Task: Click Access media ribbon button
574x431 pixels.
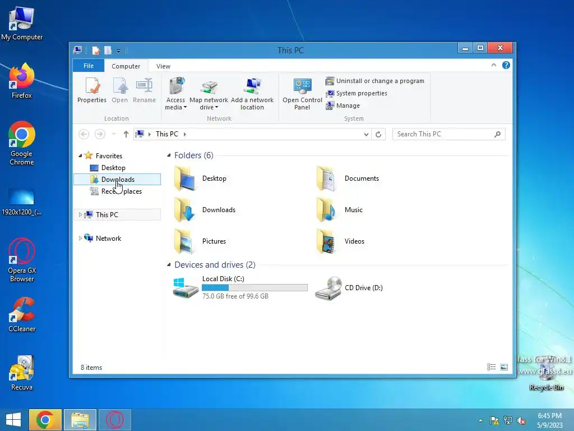Action: click(175, 94)
